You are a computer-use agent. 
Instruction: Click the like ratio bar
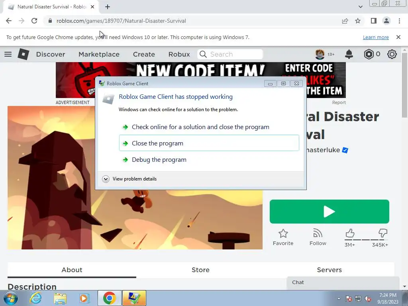pyautogui.click(x=367, y=239)
